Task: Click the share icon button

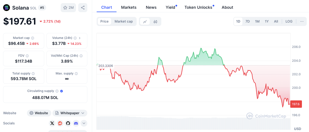Action: pos(83,8)
